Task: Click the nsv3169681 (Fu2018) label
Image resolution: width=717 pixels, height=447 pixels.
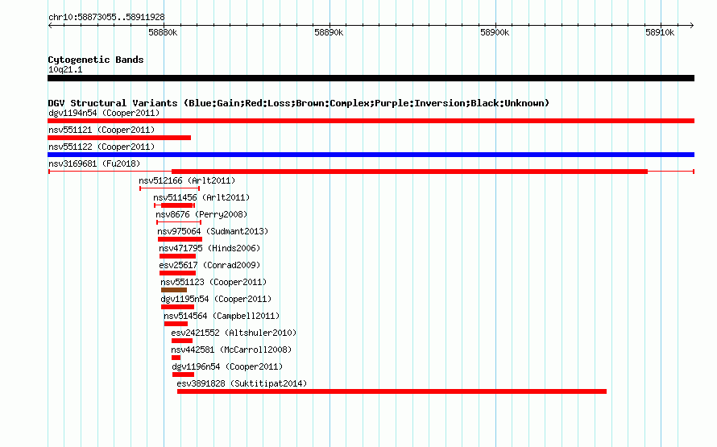Action: [94, 163]
